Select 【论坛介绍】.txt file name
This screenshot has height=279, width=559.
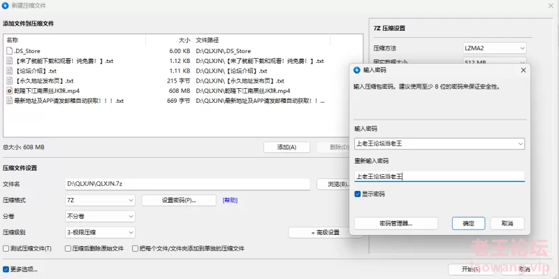36,71
